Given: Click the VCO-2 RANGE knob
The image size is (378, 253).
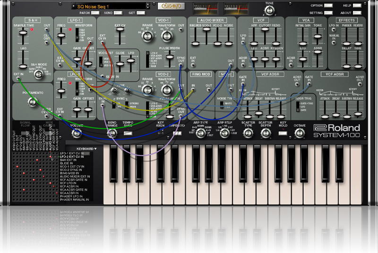Looking at the screenshot, I should 147,90.
